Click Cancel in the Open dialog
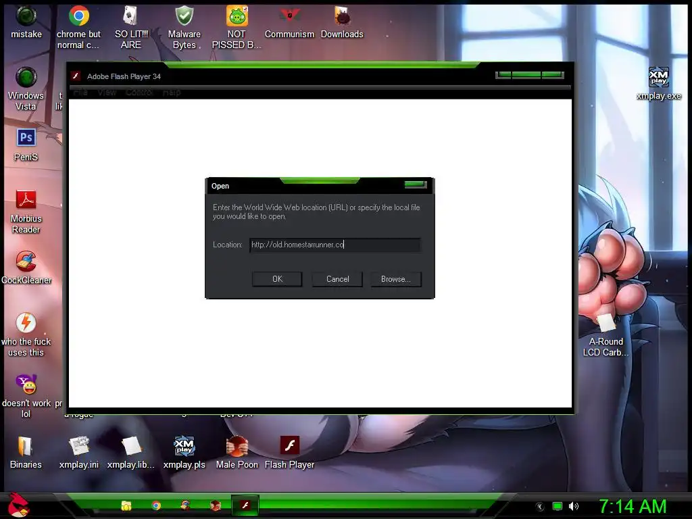 coord(338,279)
